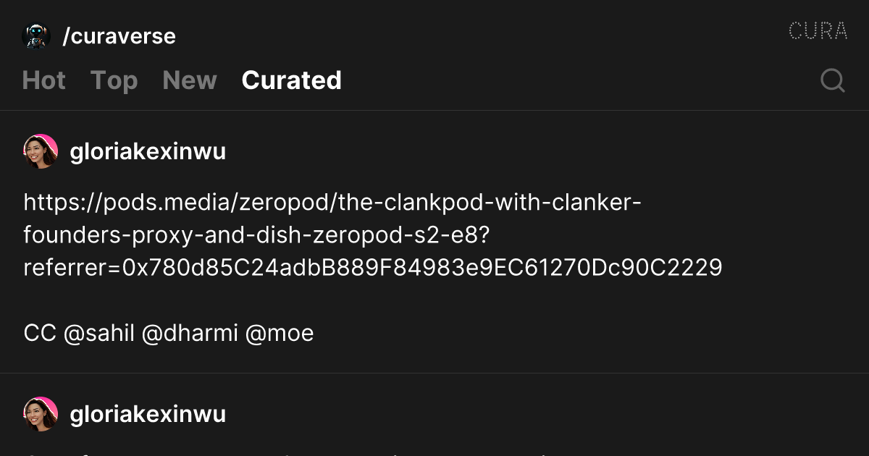Open the second post's gloriakexinwu avatar
Image resolution: width=869 pixels, height=456 pixels.
tap(41, 414)
